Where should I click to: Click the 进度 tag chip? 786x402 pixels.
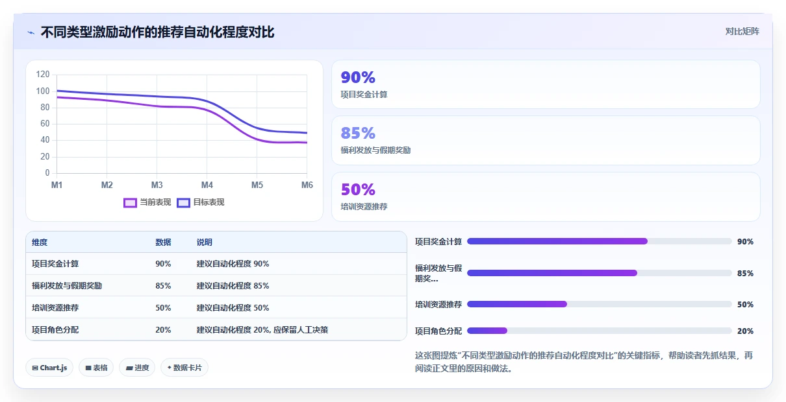pyautogui.click(x=137, y=368)
